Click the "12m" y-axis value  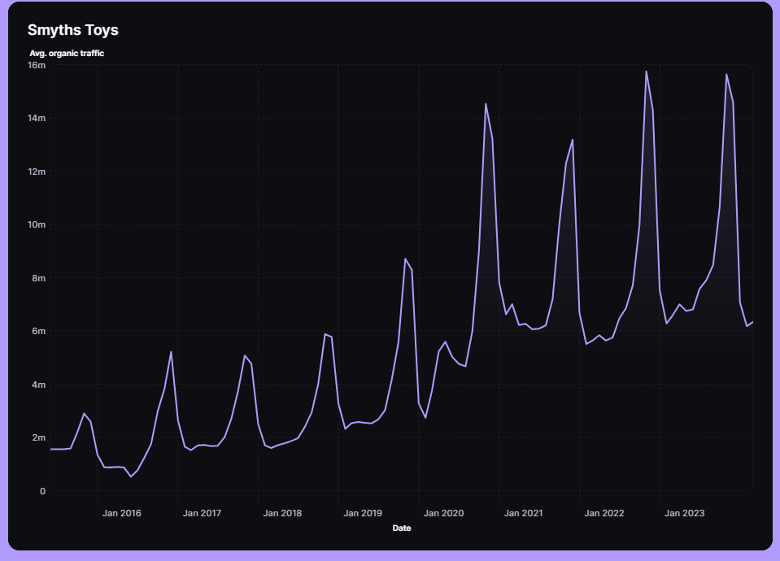click(37, 172)
